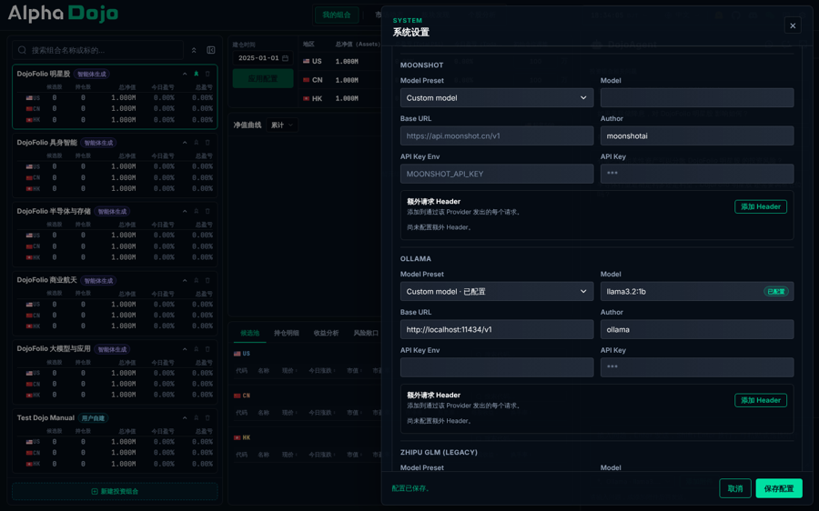Click the 配置已保存 status message

pos(410,488)
